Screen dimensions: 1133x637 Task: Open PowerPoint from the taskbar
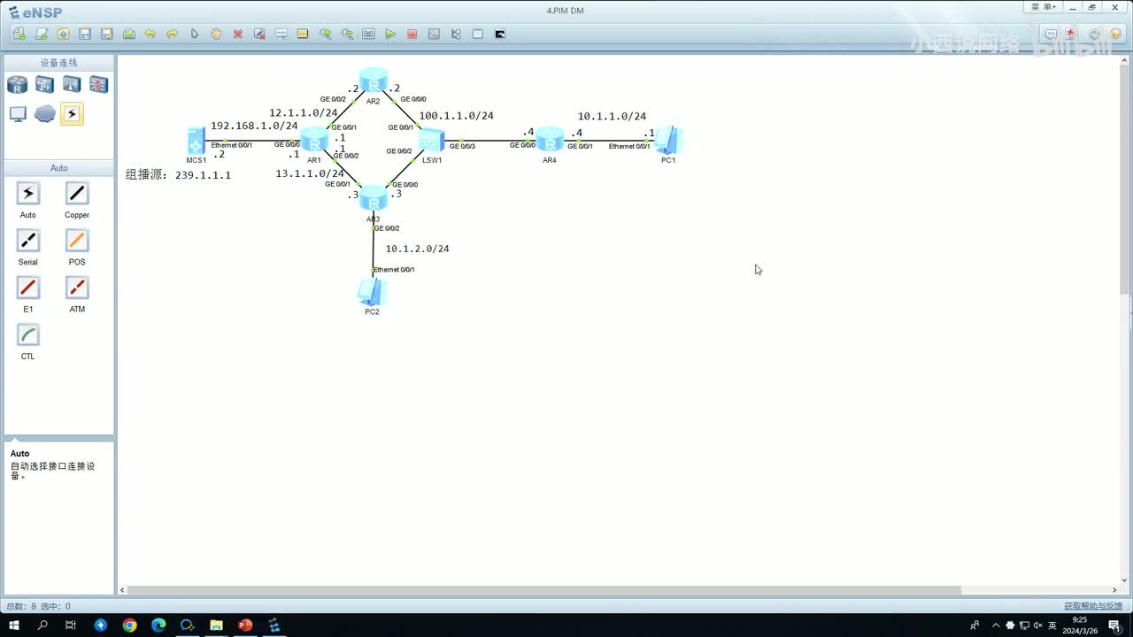point(245,625)
